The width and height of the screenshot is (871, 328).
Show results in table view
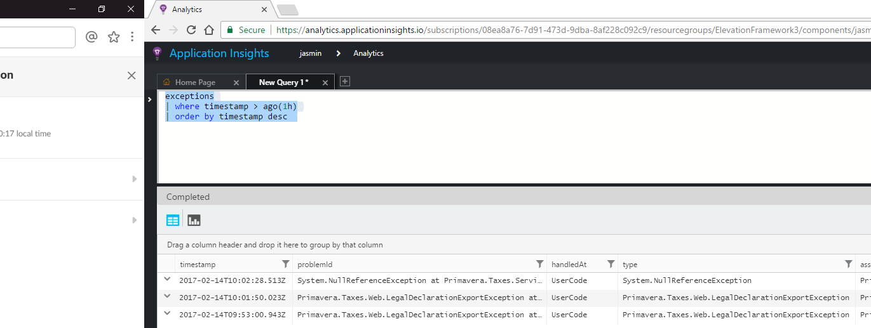point(173,220)
